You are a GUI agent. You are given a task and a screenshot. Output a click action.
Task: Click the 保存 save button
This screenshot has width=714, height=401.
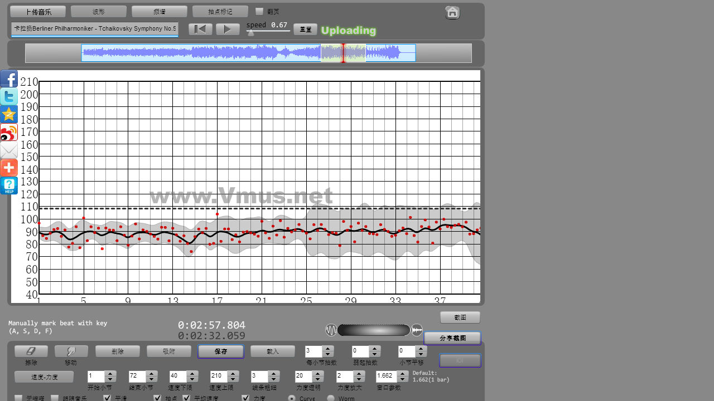tap(220, 351)
